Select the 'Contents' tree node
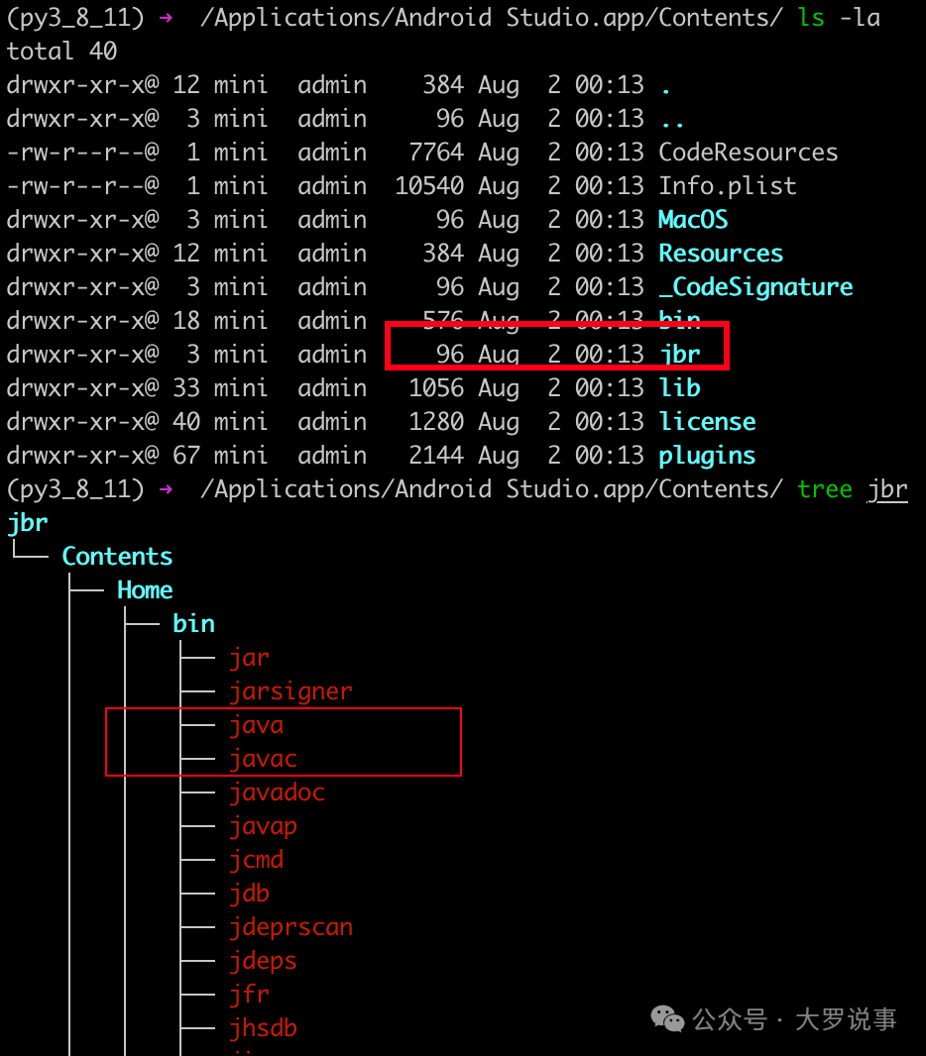The height and width of the screenshot is (1056, 926). click(x=117, y=557)
